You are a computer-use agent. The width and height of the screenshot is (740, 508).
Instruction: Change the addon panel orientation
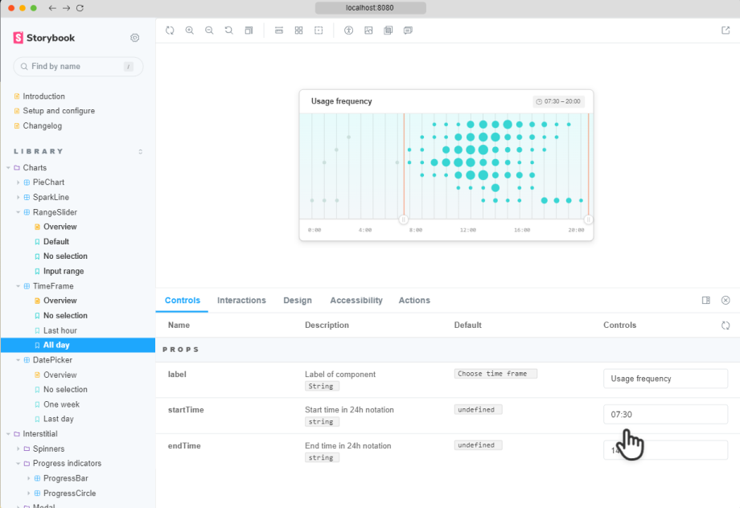click(x=706, y=301)
